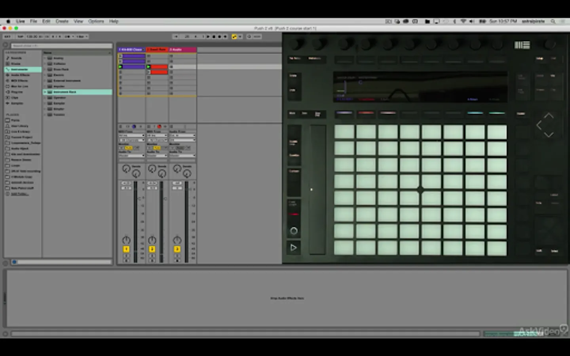570x356 pixels.
Task: Open track 3 Audio To dropdown
Action: click(182, 155)
